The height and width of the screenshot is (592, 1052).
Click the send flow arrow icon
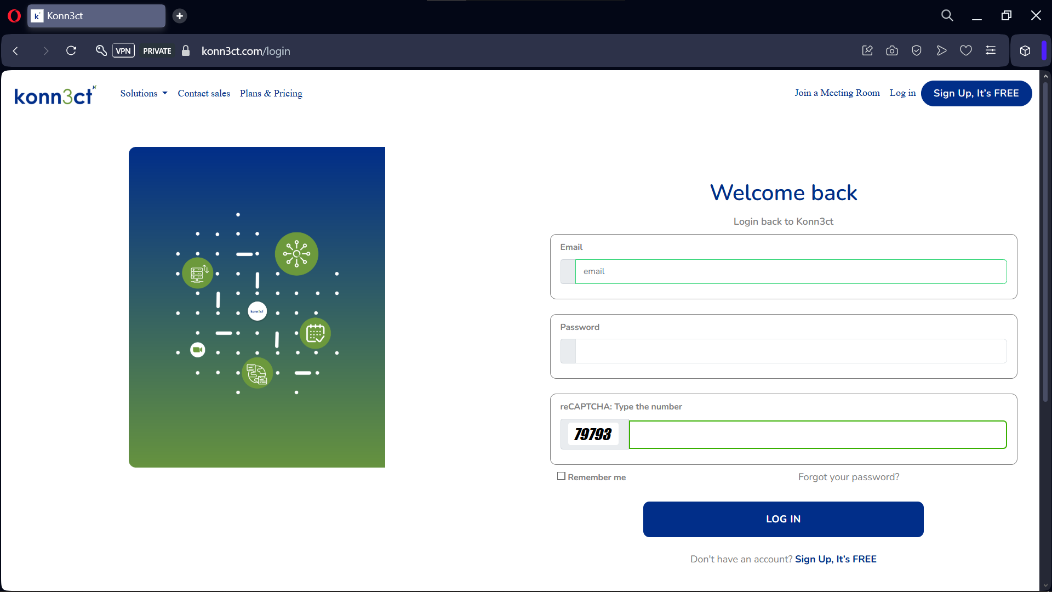click(941, 51)
